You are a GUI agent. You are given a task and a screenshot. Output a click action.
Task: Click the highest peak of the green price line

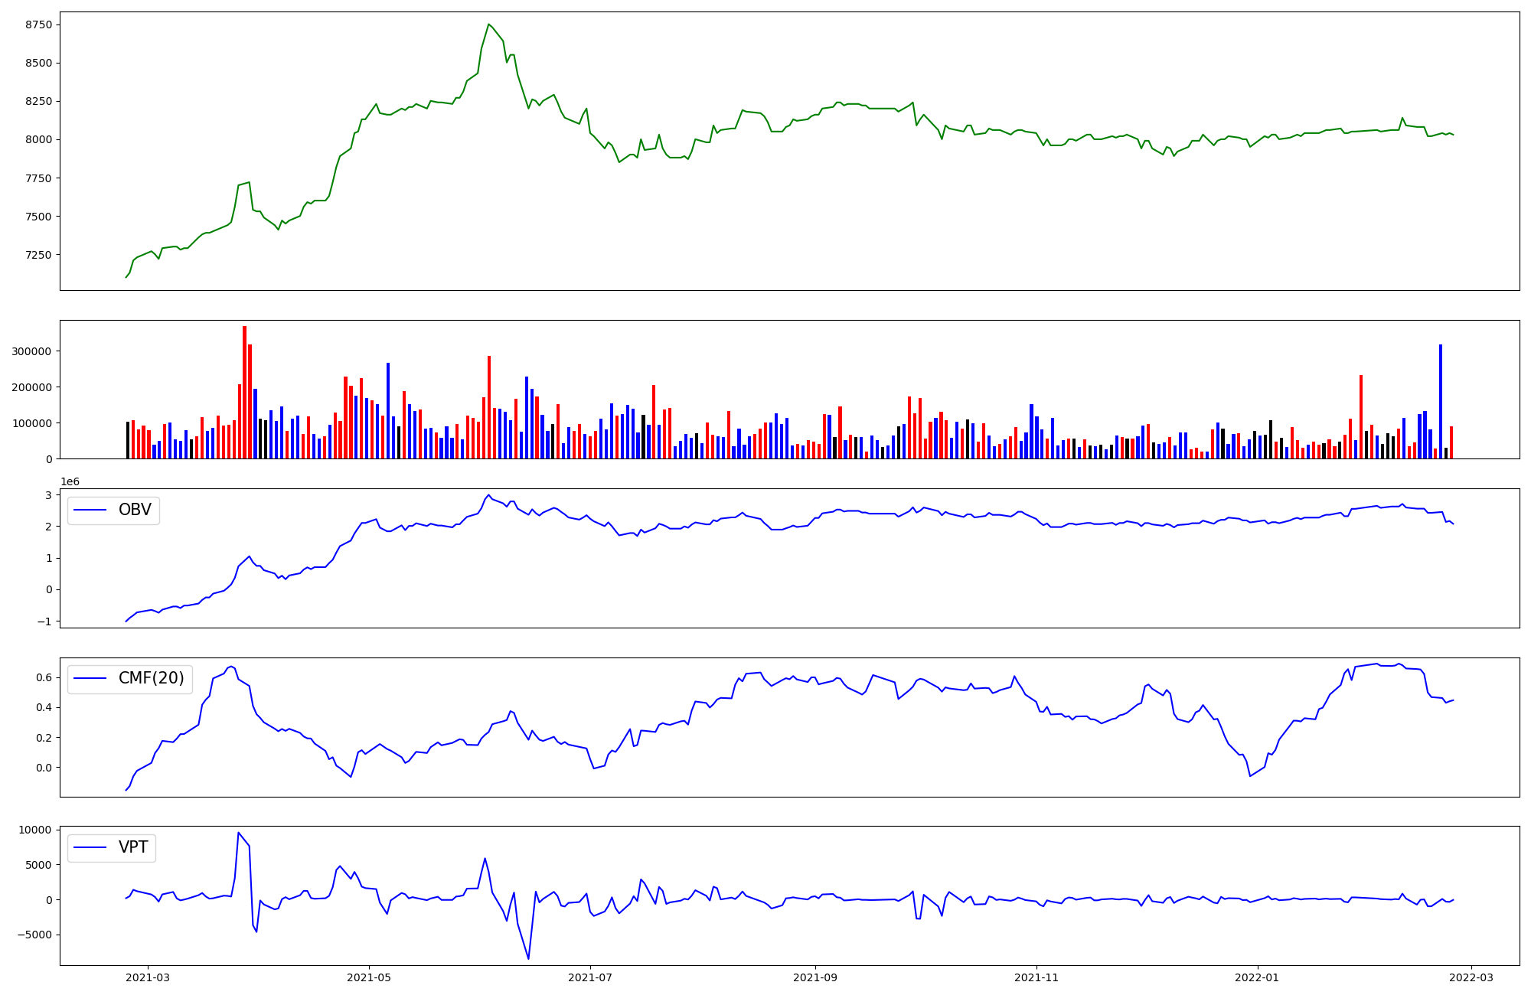pyautogui.click(x=489, y=24)
